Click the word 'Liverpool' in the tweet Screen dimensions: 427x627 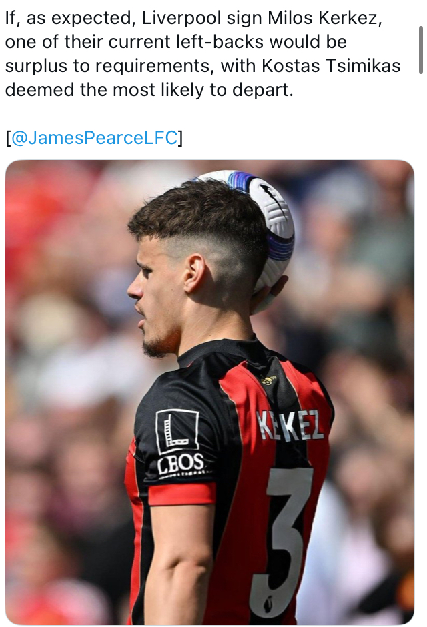click(181, 19)
